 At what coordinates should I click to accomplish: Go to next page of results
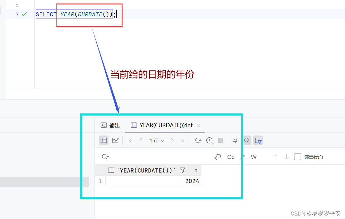172,140
